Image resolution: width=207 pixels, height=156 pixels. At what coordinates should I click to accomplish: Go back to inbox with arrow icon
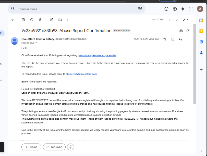point(13,20)
